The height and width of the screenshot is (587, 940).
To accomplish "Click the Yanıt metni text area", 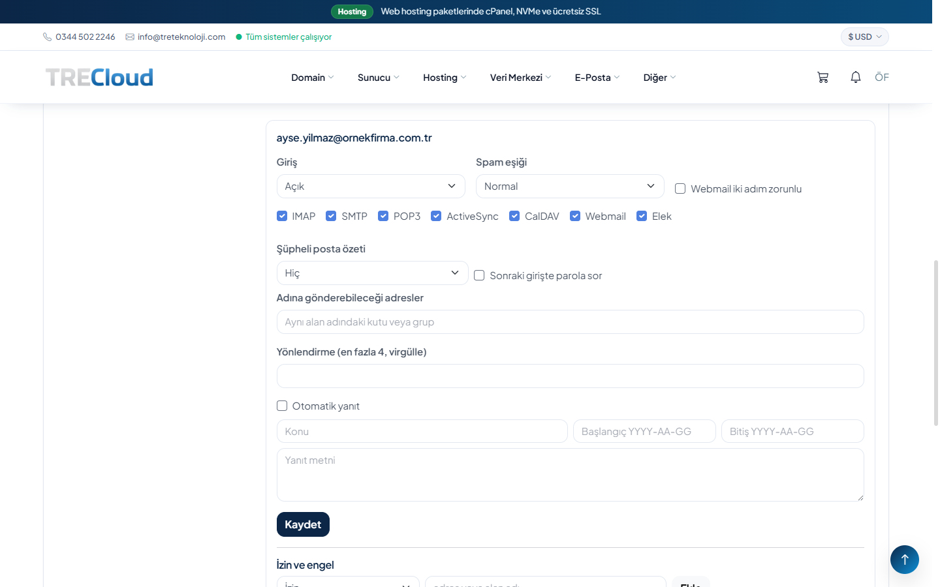I will pyautogui.click(x=571, y=475).
